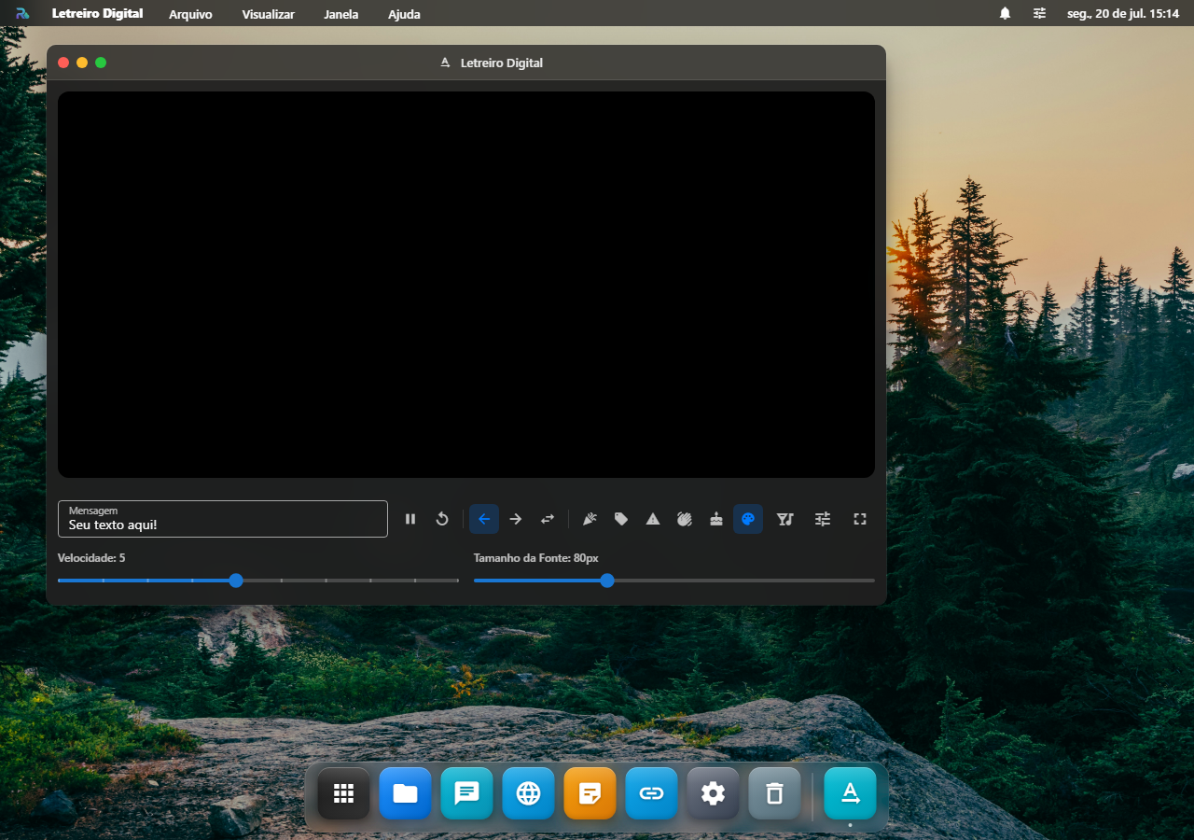1194x840 pixels.
Task: Click the restart (circular arrow) icon
Action: click(442, 519)
